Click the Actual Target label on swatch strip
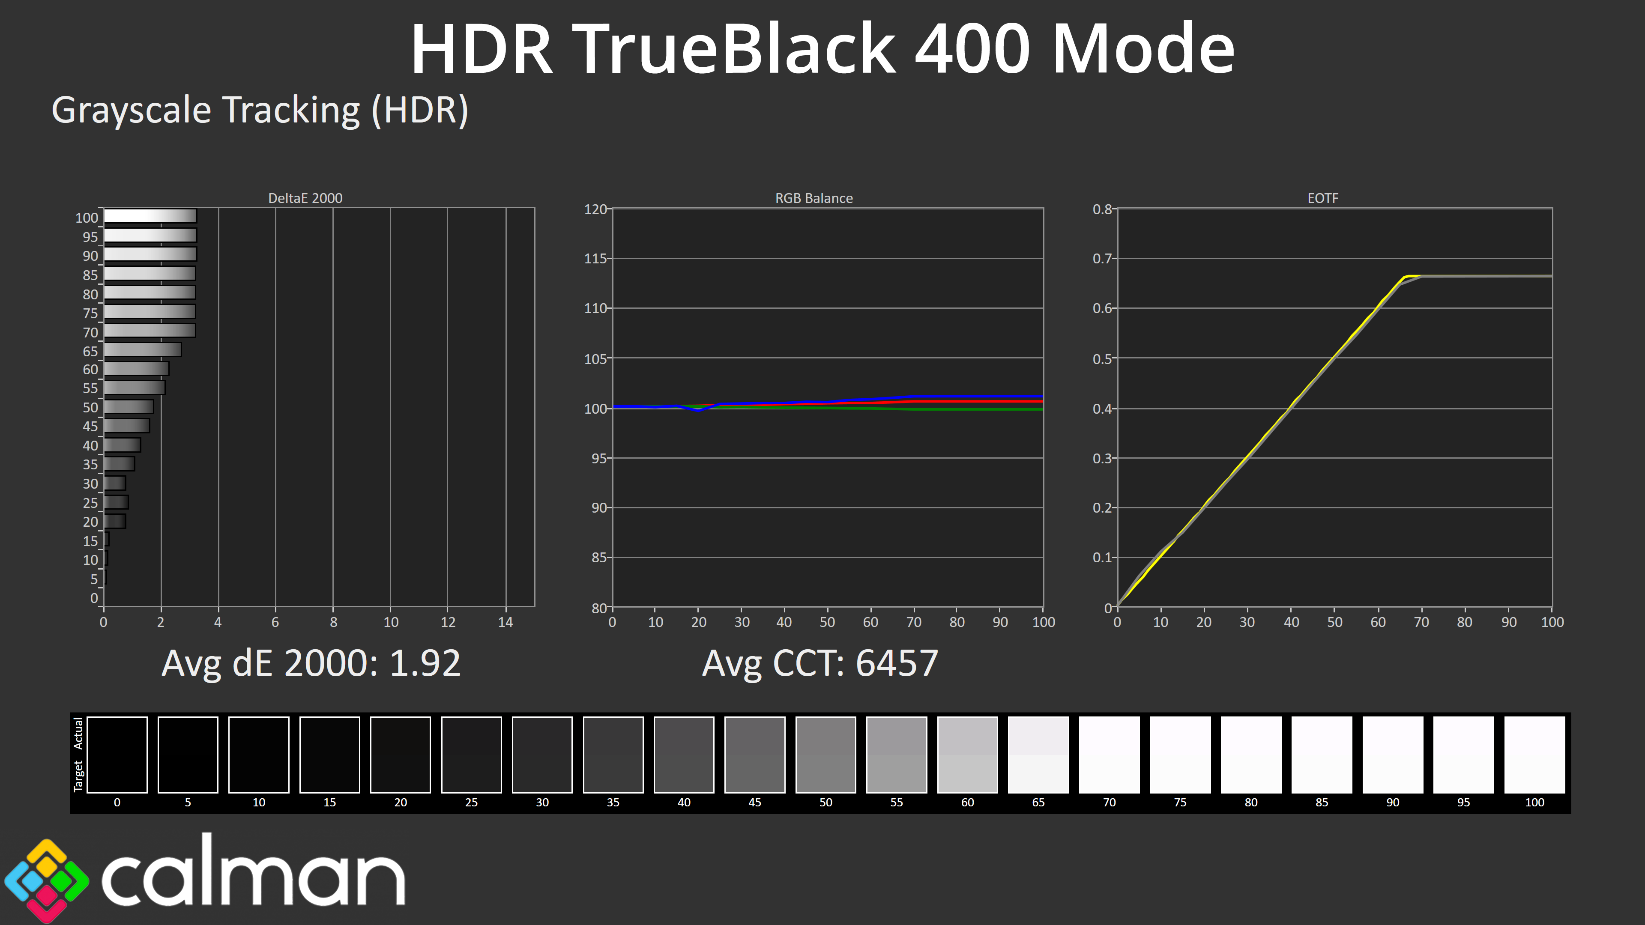 point(78,755)
